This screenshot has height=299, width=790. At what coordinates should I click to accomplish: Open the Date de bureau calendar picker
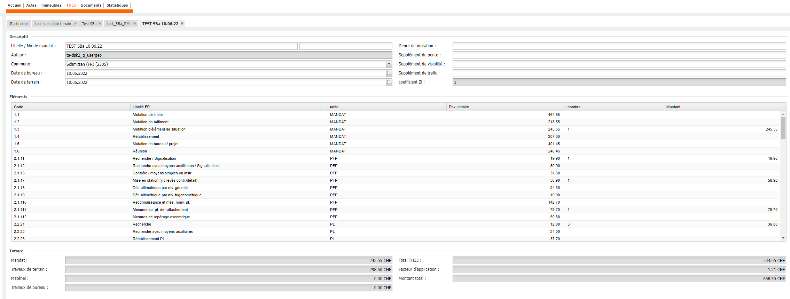click(389, 73)
